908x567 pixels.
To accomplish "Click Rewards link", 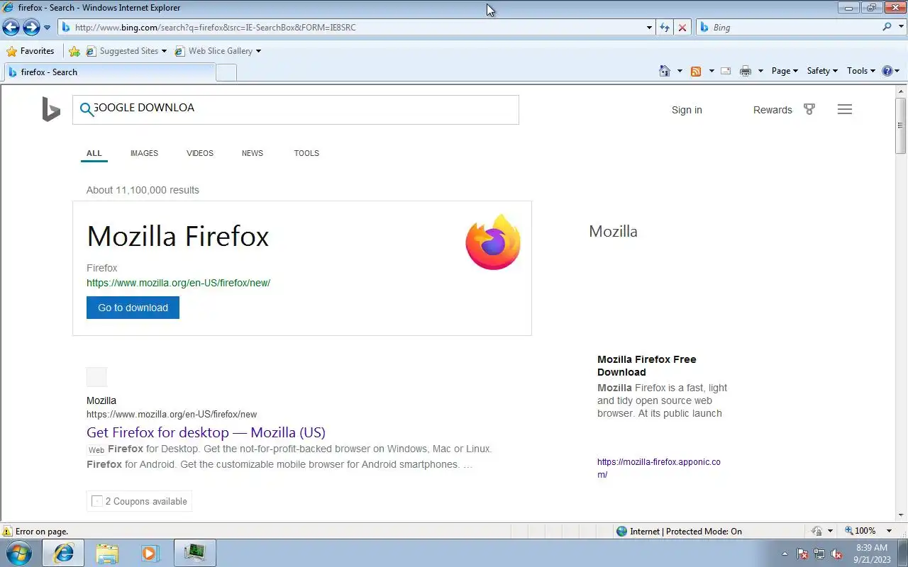I will 773,110.
